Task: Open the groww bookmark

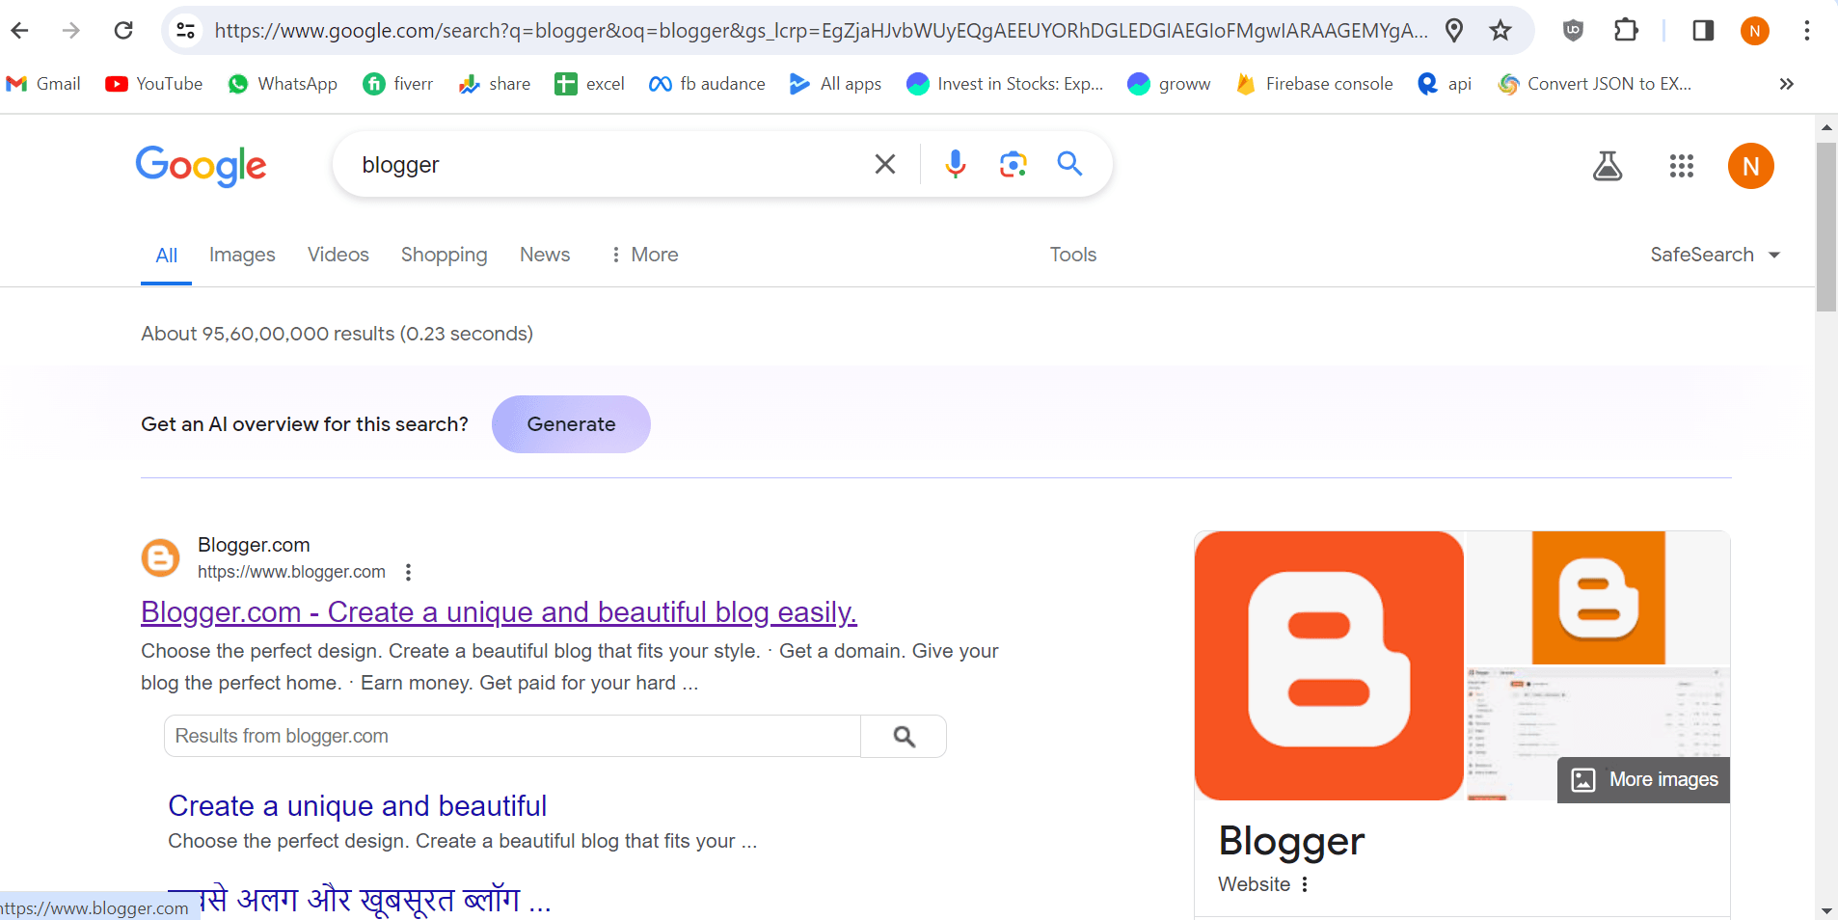Action: [x=1169, y=84]
